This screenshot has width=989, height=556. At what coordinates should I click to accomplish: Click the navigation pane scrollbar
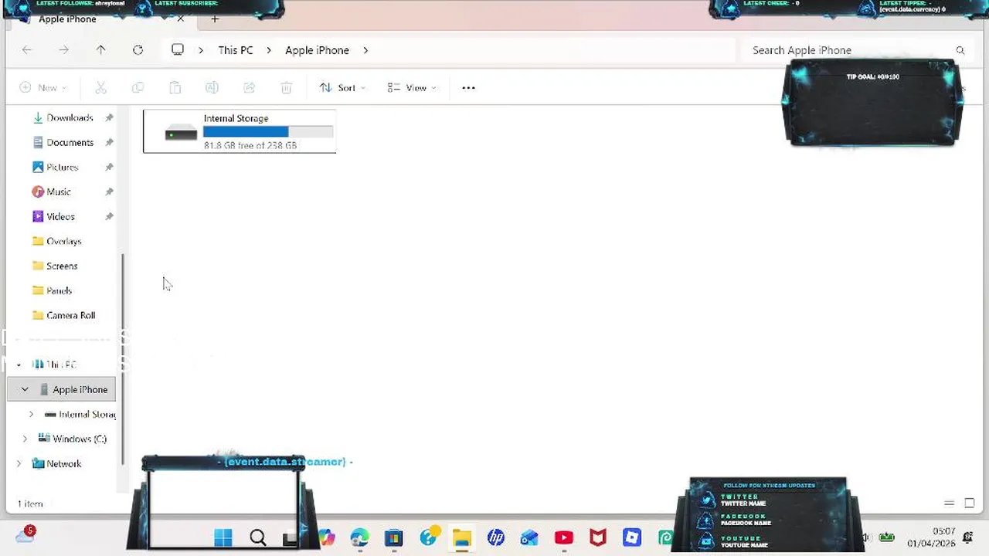tap(122, 359)
